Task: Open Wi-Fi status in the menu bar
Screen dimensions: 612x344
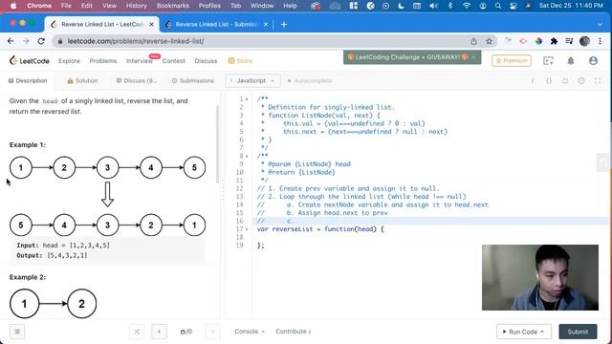Action: coord(467,6)
